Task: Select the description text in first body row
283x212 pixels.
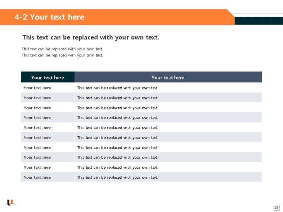Action: tap(118, 88)
